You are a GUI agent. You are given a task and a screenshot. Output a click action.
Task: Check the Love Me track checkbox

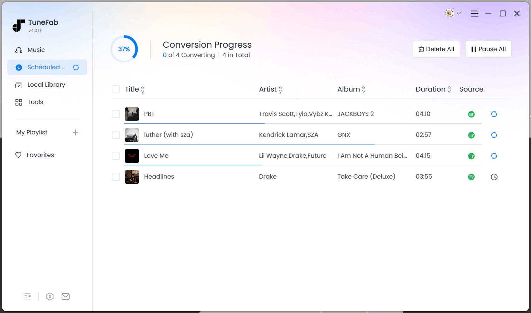[116, 156]
